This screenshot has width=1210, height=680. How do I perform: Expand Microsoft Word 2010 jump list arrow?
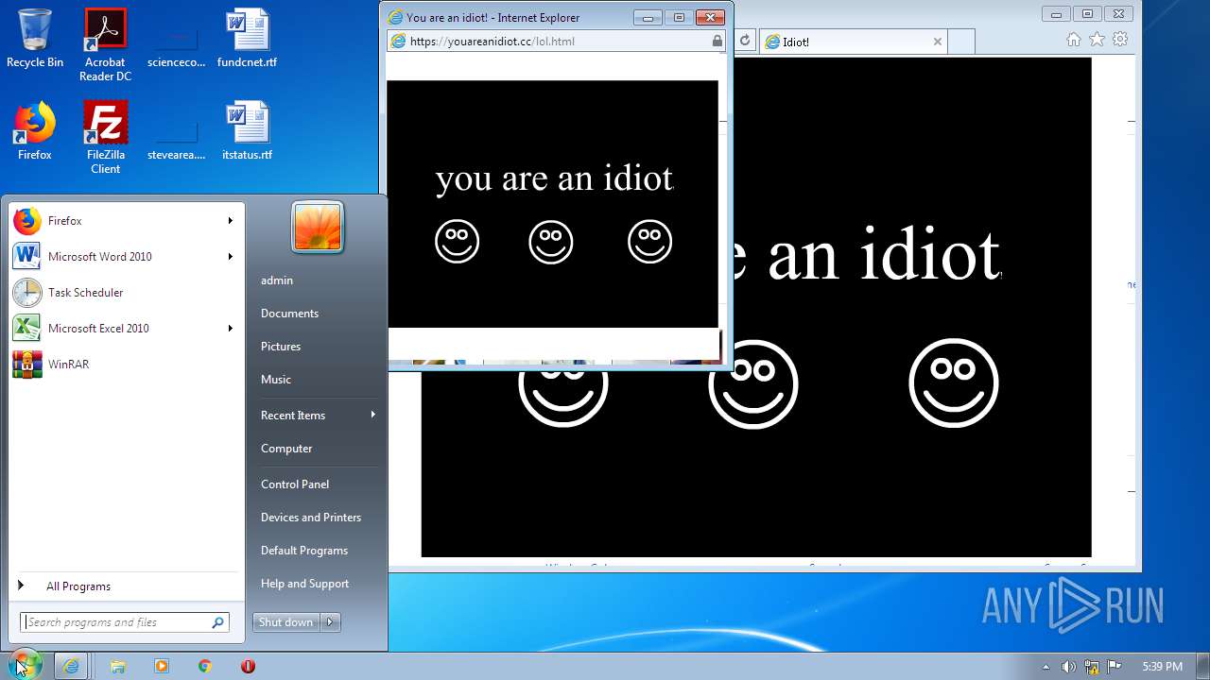tap(230, 257)
